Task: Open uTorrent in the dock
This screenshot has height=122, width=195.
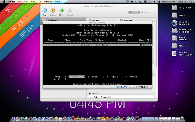Action: (129, 118)
